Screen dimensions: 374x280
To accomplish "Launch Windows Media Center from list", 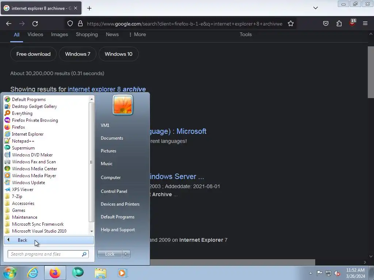I will click(x=34, y=168).
